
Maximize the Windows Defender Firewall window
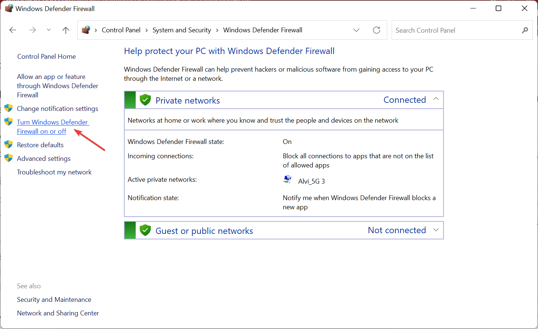[499, 8]
